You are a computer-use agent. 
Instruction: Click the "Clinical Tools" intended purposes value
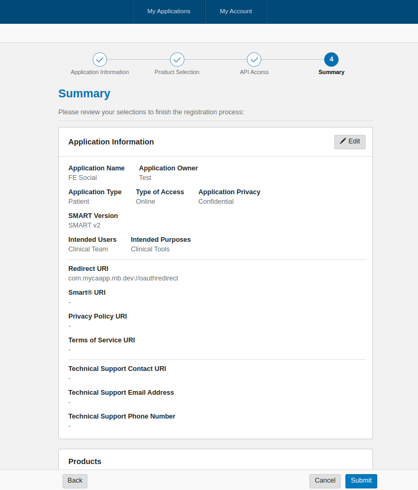(150, 249)
